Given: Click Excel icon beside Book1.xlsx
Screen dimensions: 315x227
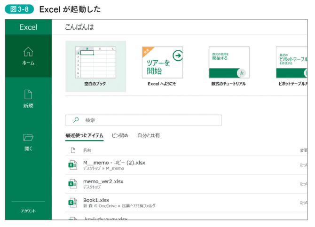Looking at the screenshot, I should click(73, 203).
